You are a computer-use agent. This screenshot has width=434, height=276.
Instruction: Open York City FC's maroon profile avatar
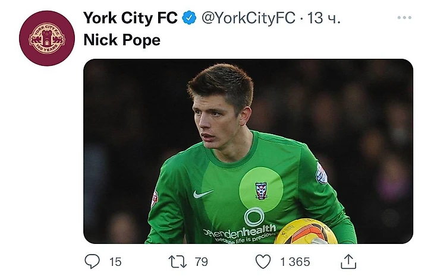coord(46,38)
